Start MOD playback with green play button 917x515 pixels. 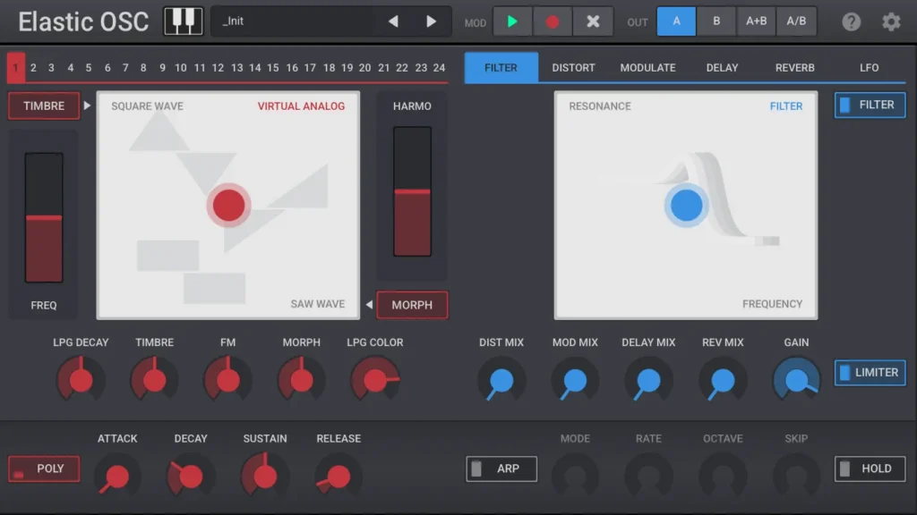(x=512, y=21)
